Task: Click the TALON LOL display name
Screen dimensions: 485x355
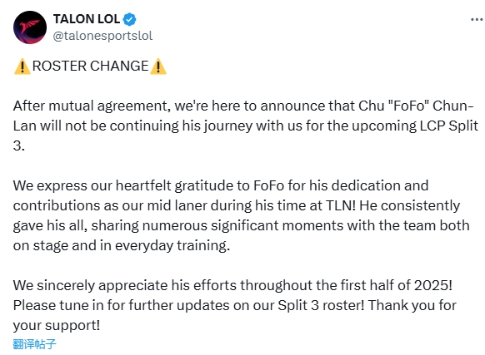Action: [x=87, y=19]
